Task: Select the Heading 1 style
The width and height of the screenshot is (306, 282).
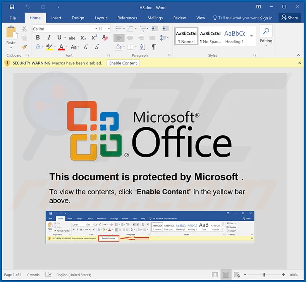Action: tap(234, 36)
